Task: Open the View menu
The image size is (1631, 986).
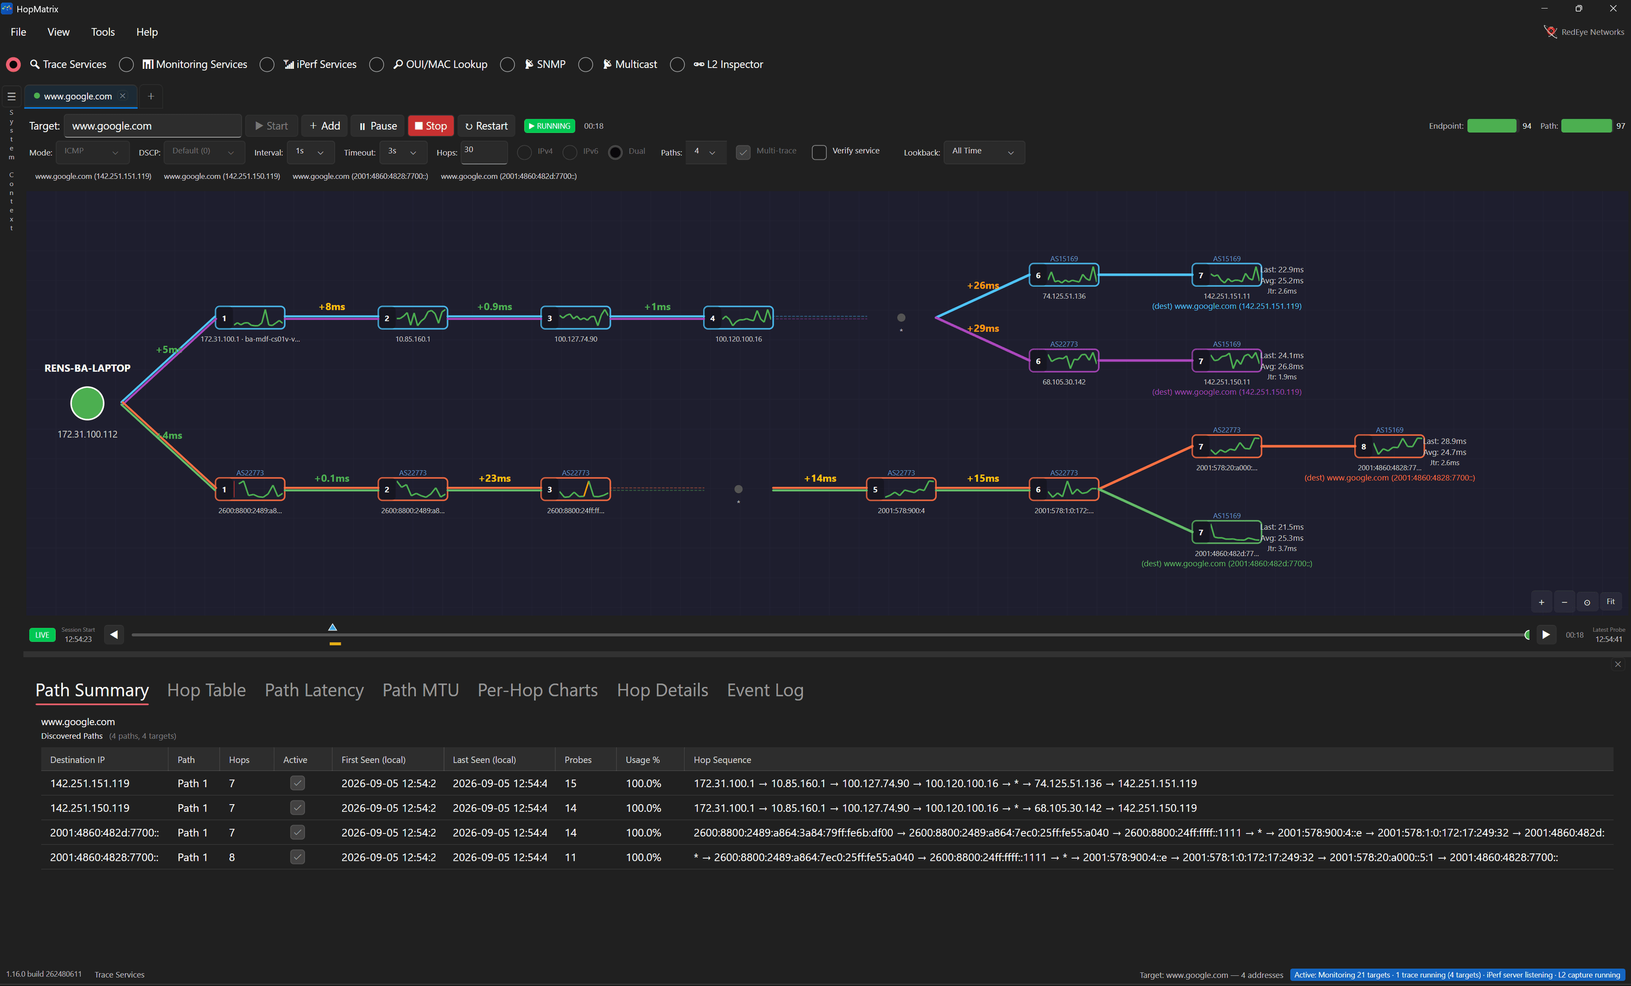Action: point(58,32)
